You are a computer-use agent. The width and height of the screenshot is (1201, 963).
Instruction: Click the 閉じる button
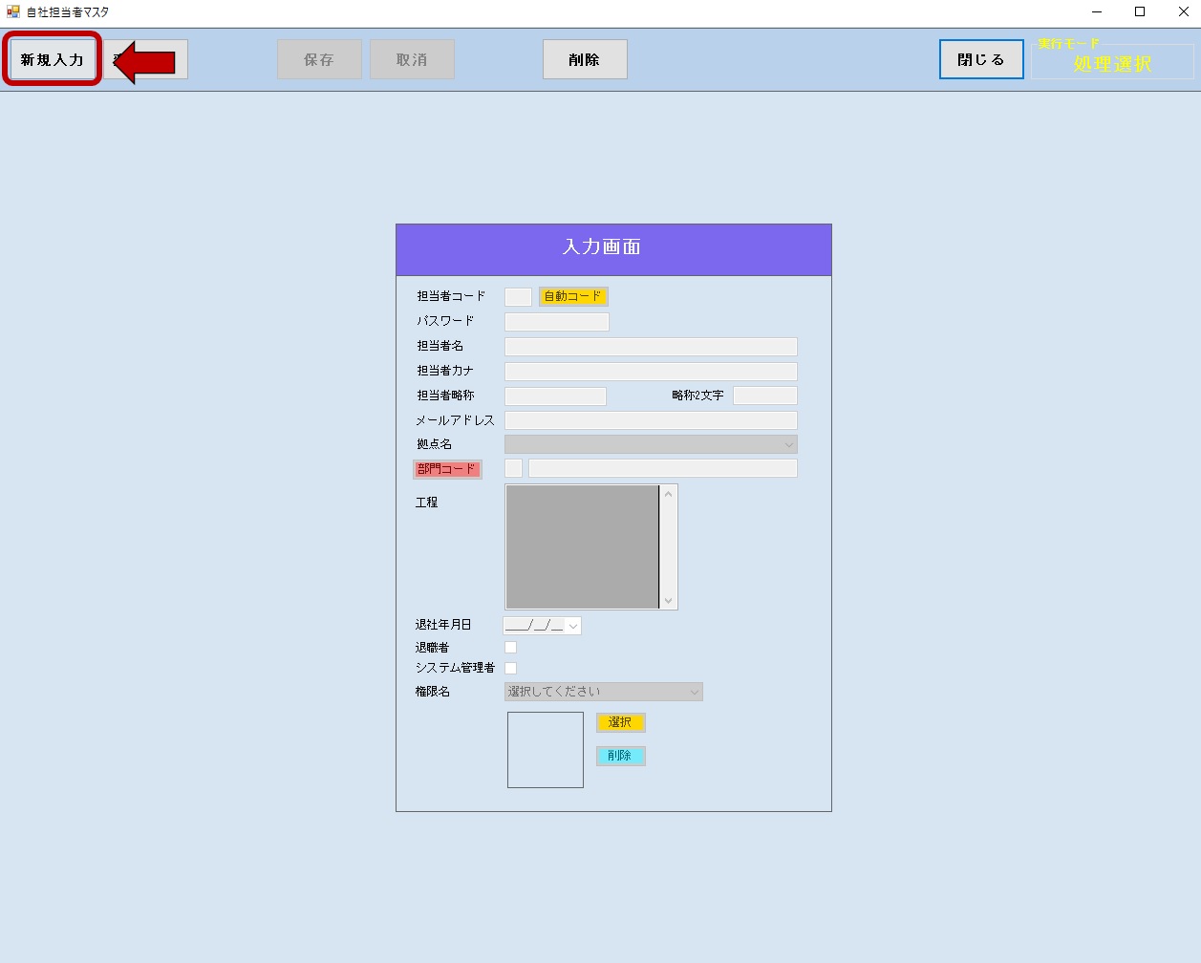[981, 59]
